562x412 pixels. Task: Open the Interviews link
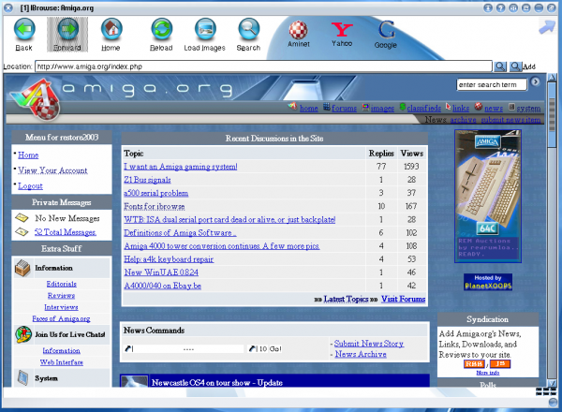[x=61, y=307]
